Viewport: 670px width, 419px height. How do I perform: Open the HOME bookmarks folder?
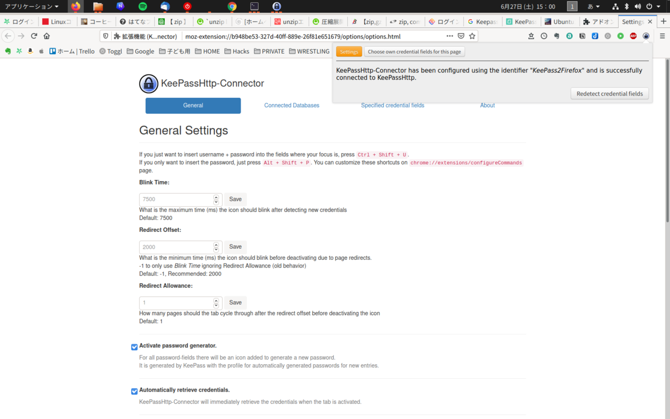(x=207, y=51)
